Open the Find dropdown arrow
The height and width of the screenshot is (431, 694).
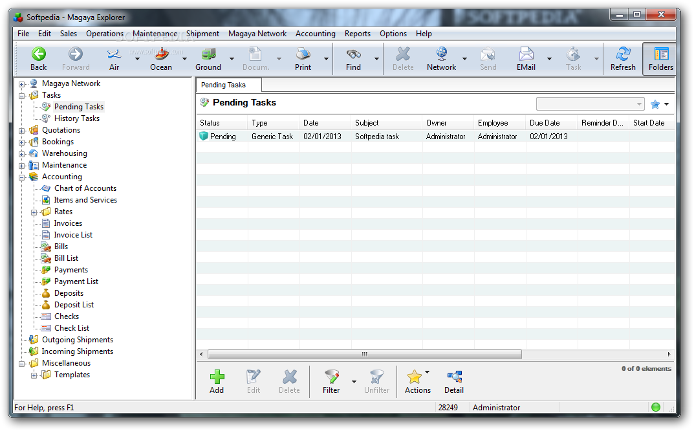tap(376, 59)
